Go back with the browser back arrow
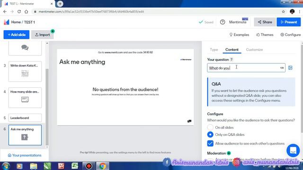The height and width of the screenshot is (170, 303). tap(5, 11)
